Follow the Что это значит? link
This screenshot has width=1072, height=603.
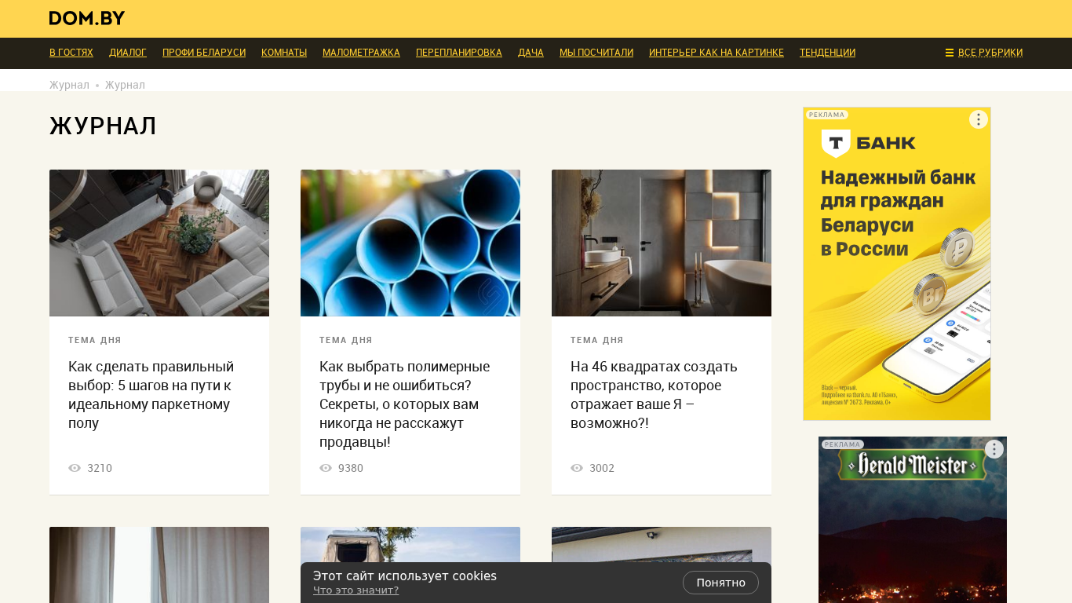pyautogui.click(x=356, y=590)
